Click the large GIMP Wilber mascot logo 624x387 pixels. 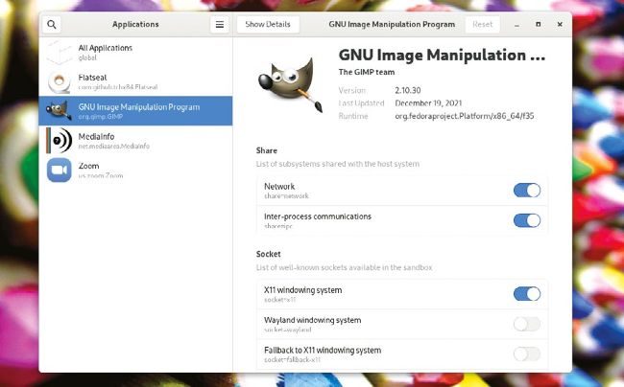point(291,84)
